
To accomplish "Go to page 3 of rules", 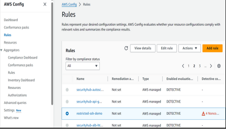I will point(200,66).
